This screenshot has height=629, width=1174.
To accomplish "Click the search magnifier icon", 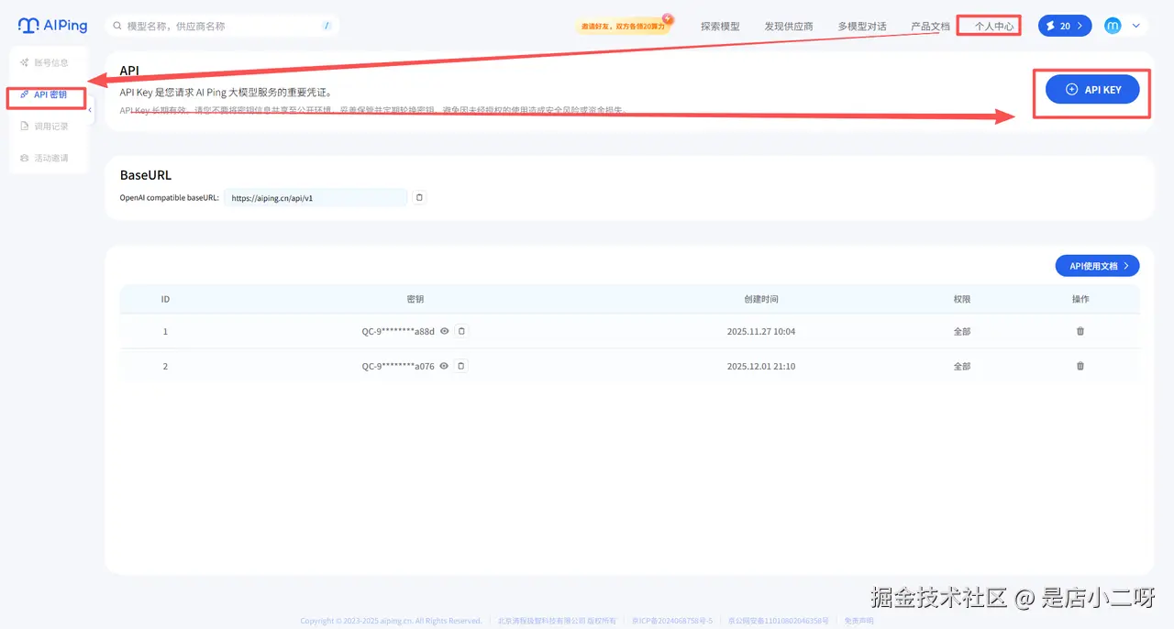I will pyautogui.click(x=117, y=27).
